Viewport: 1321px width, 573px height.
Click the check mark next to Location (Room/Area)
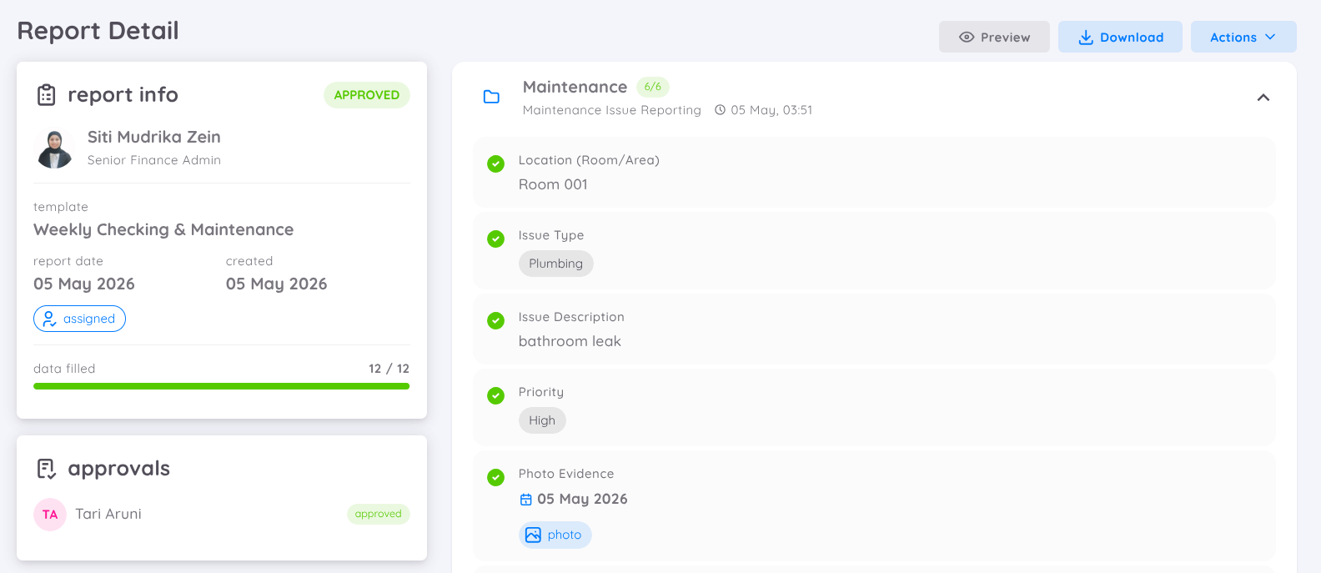click(496, 164)
